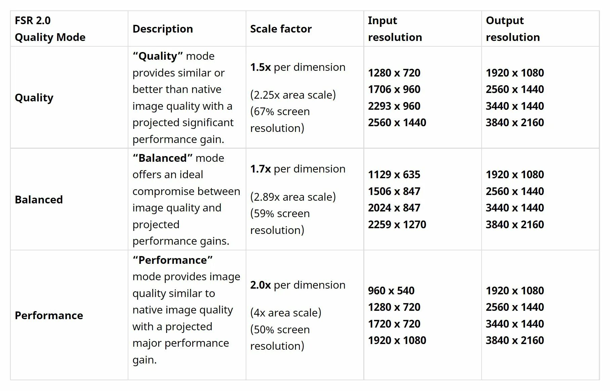610x391 pixels.
Task: Click the Description column header
Action: click(x=163, y=29)
